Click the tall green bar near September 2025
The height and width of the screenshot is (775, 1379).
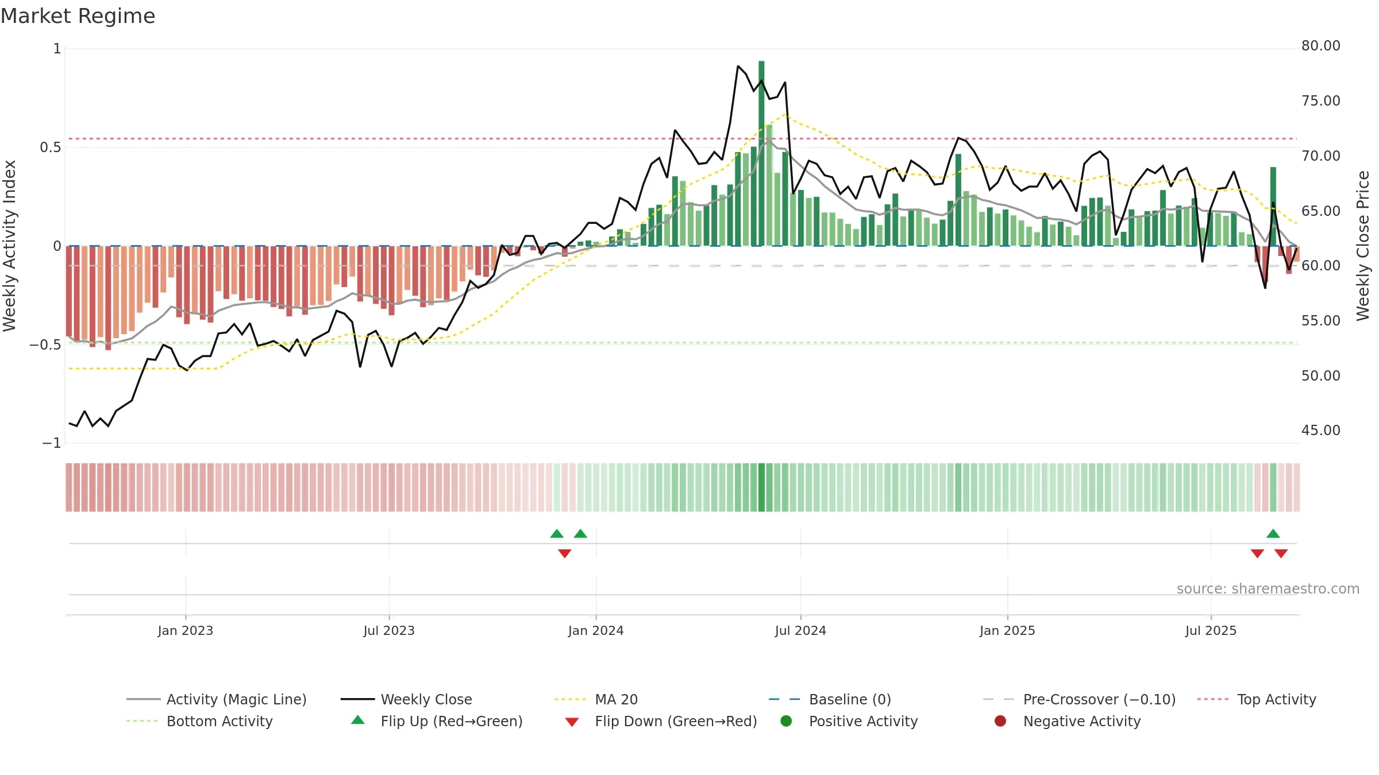pos(1273,207)
